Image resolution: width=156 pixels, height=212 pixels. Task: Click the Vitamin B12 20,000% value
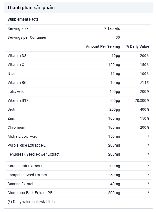[x=142, y=100]
